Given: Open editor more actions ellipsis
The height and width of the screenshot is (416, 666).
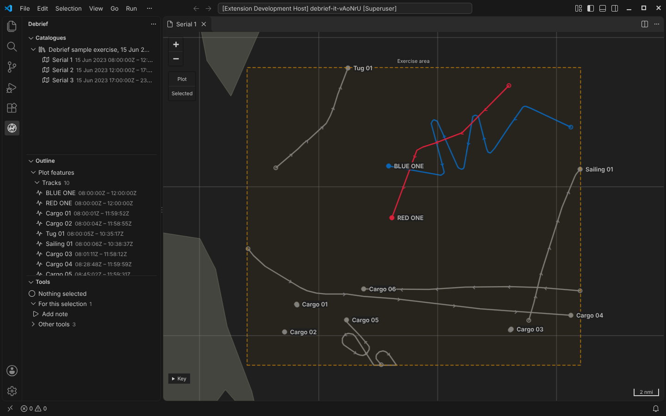Looking at the screenshot, I should pos(657,24).
